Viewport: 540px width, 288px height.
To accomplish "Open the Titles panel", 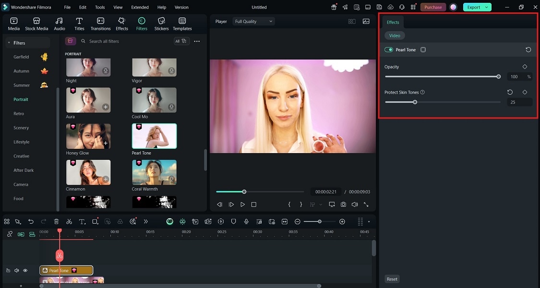I will tap(79, 24).
